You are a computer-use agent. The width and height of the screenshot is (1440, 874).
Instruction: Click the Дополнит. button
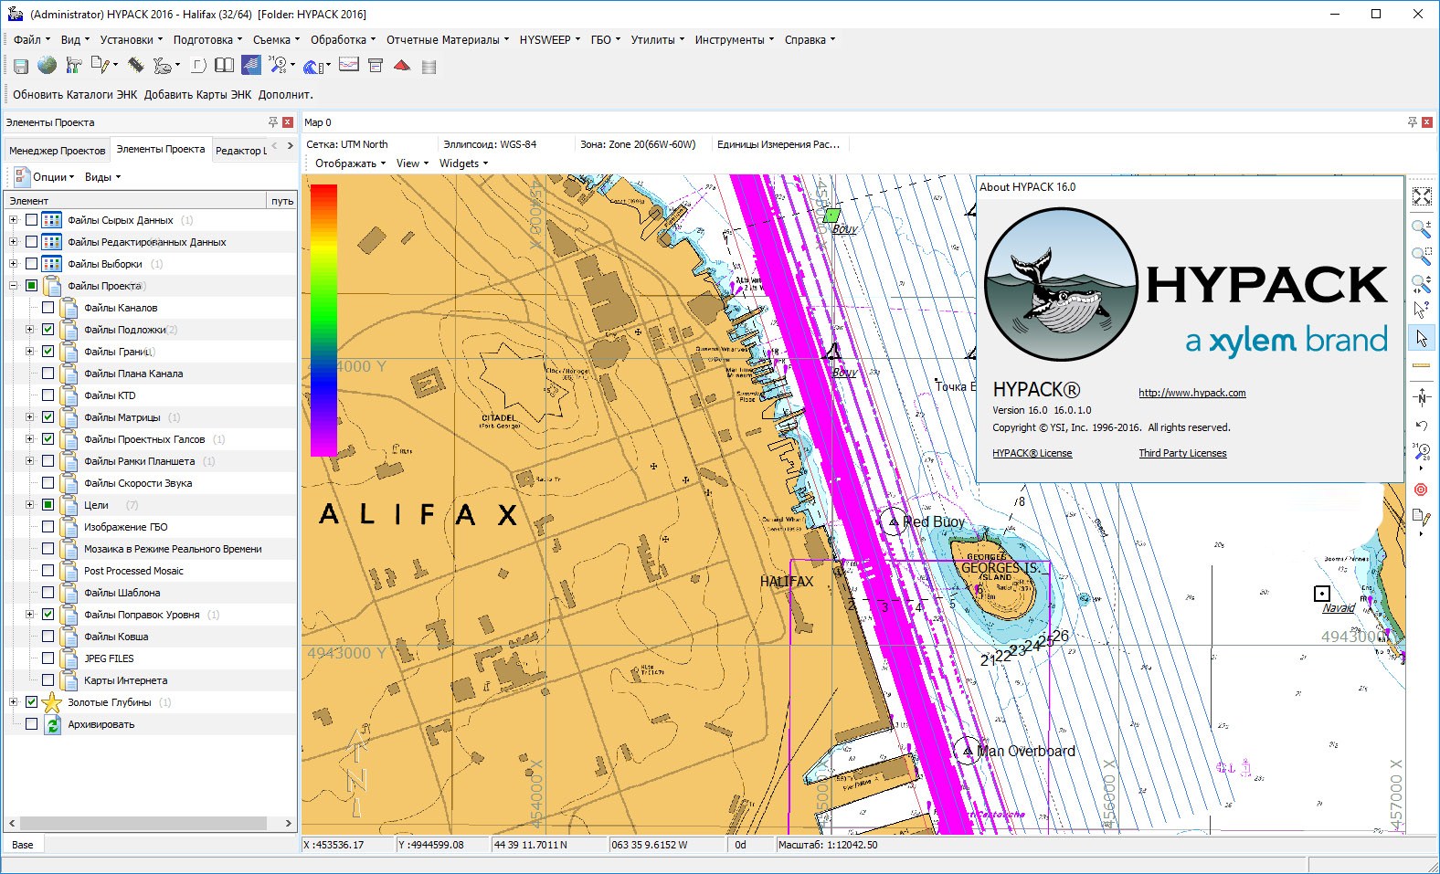point(285,94)
